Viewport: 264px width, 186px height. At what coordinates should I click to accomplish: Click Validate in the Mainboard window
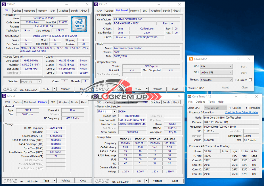click(158, 89)
